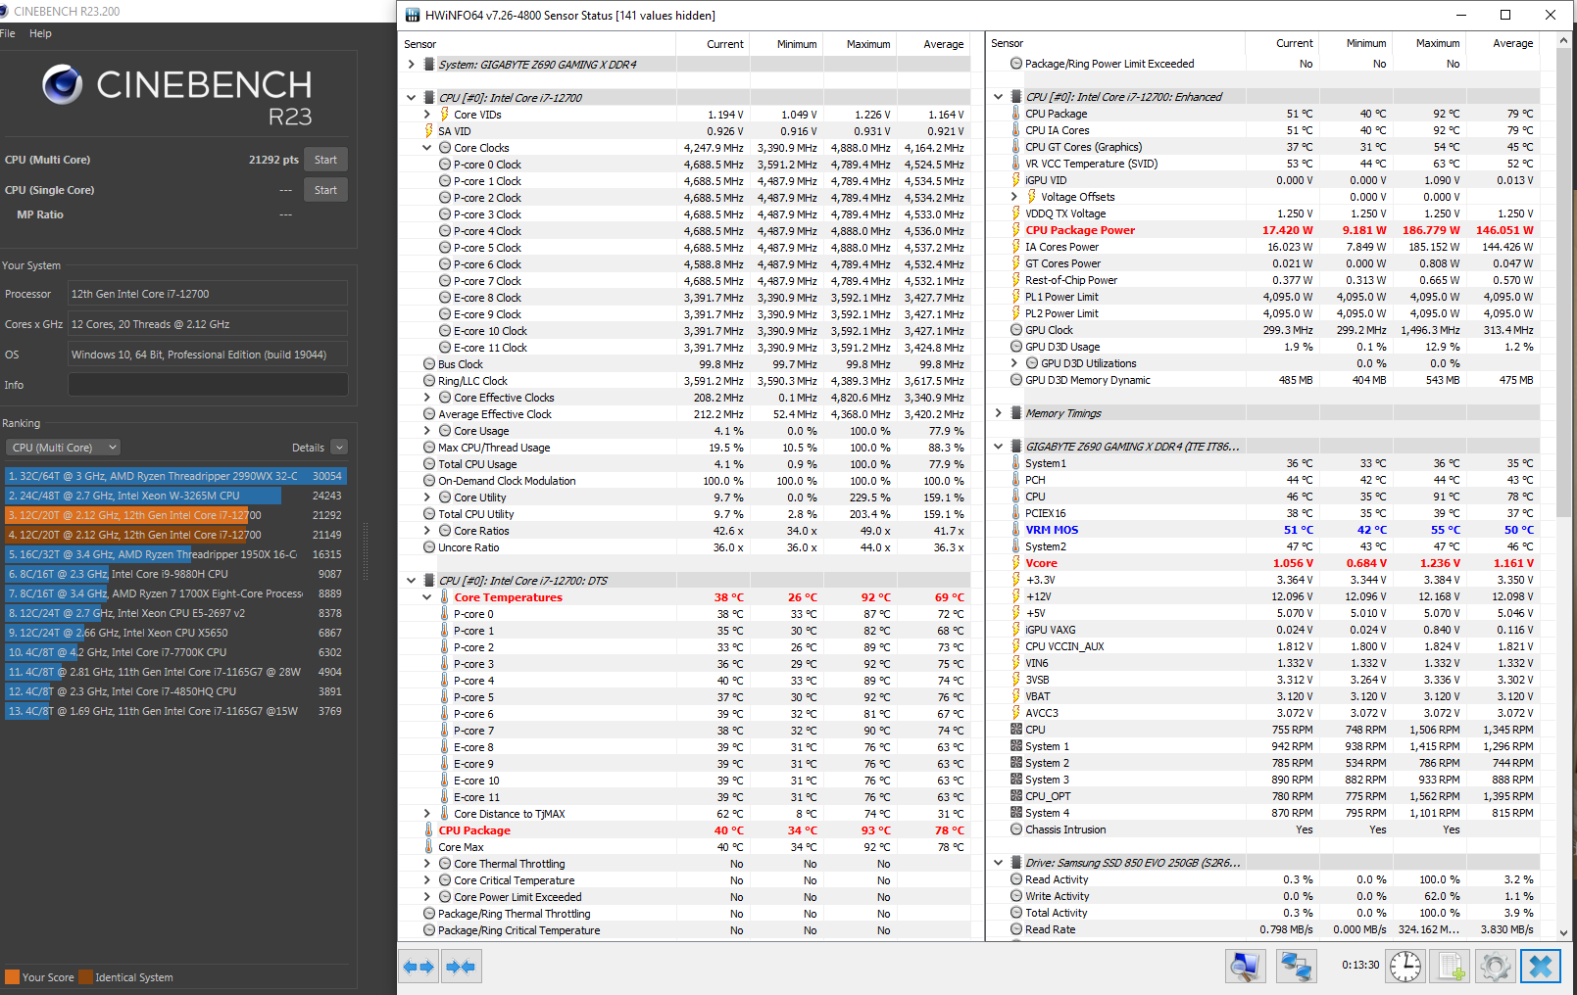
Task: Click the Processor field showing Core i7-12700
Action: point(208,294)
